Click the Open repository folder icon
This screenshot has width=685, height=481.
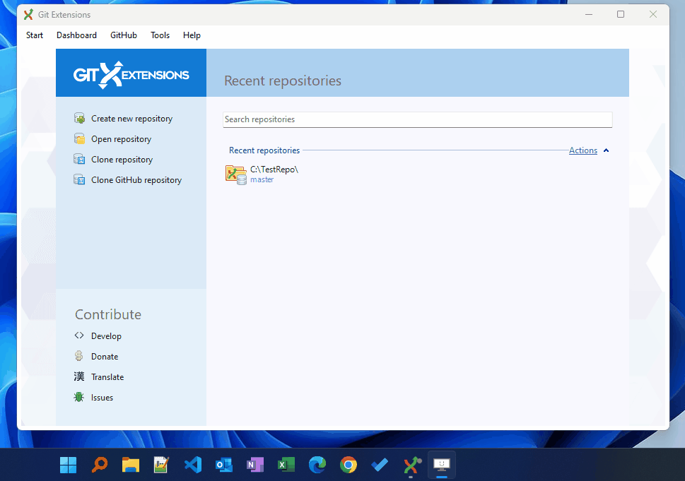79,139
